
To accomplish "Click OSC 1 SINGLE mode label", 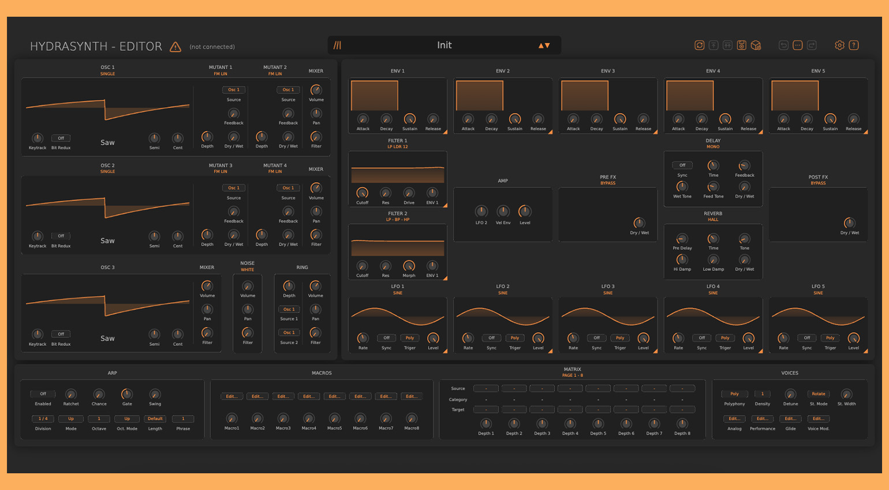I will pos(107,74).
